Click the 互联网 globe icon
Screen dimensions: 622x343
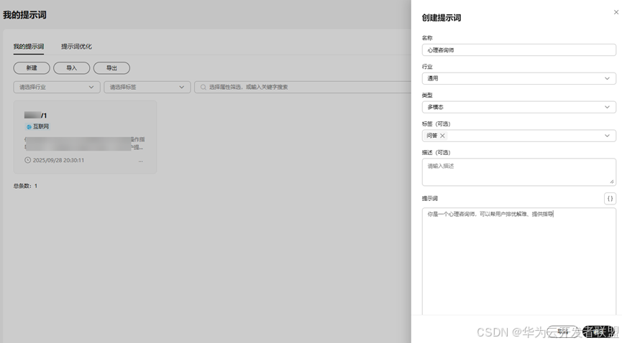29,127
